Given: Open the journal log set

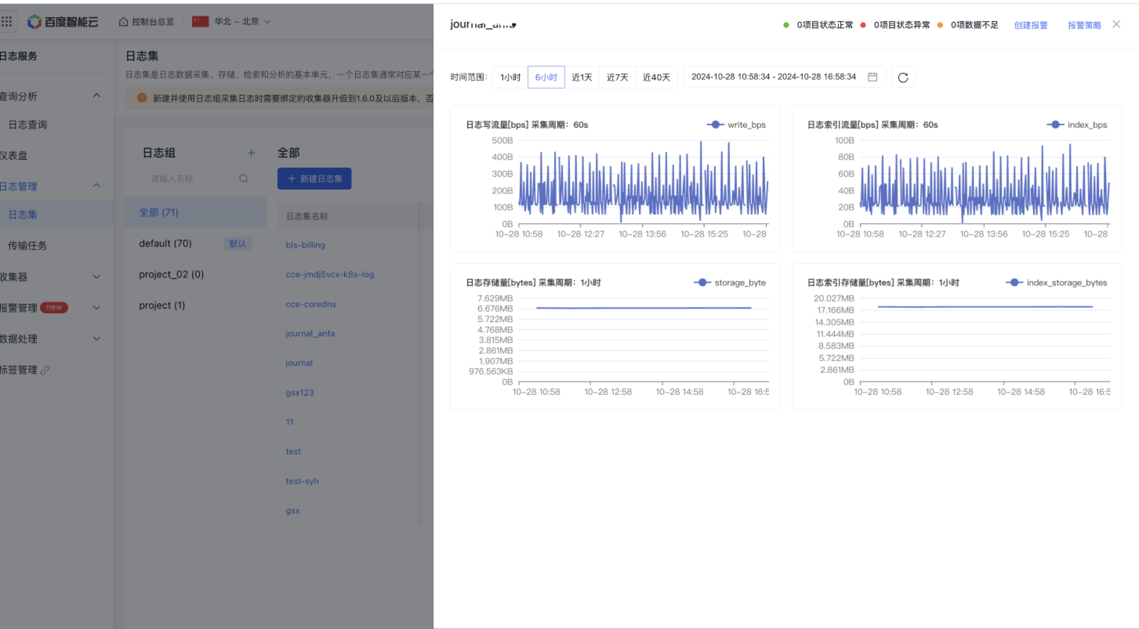Looking at the screenshot, I should 299,363.
